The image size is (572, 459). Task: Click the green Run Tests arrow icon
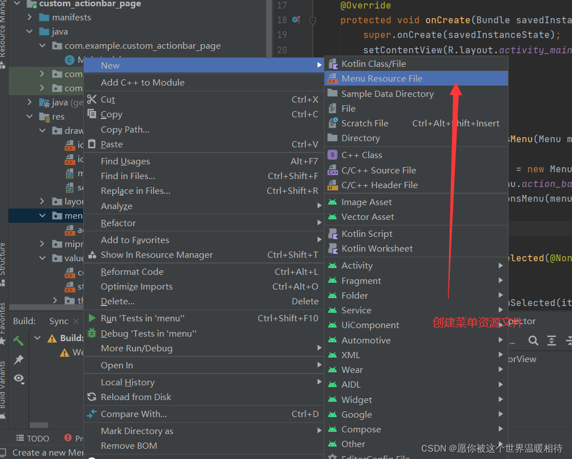pyautogui.click(x=92, y=318)
